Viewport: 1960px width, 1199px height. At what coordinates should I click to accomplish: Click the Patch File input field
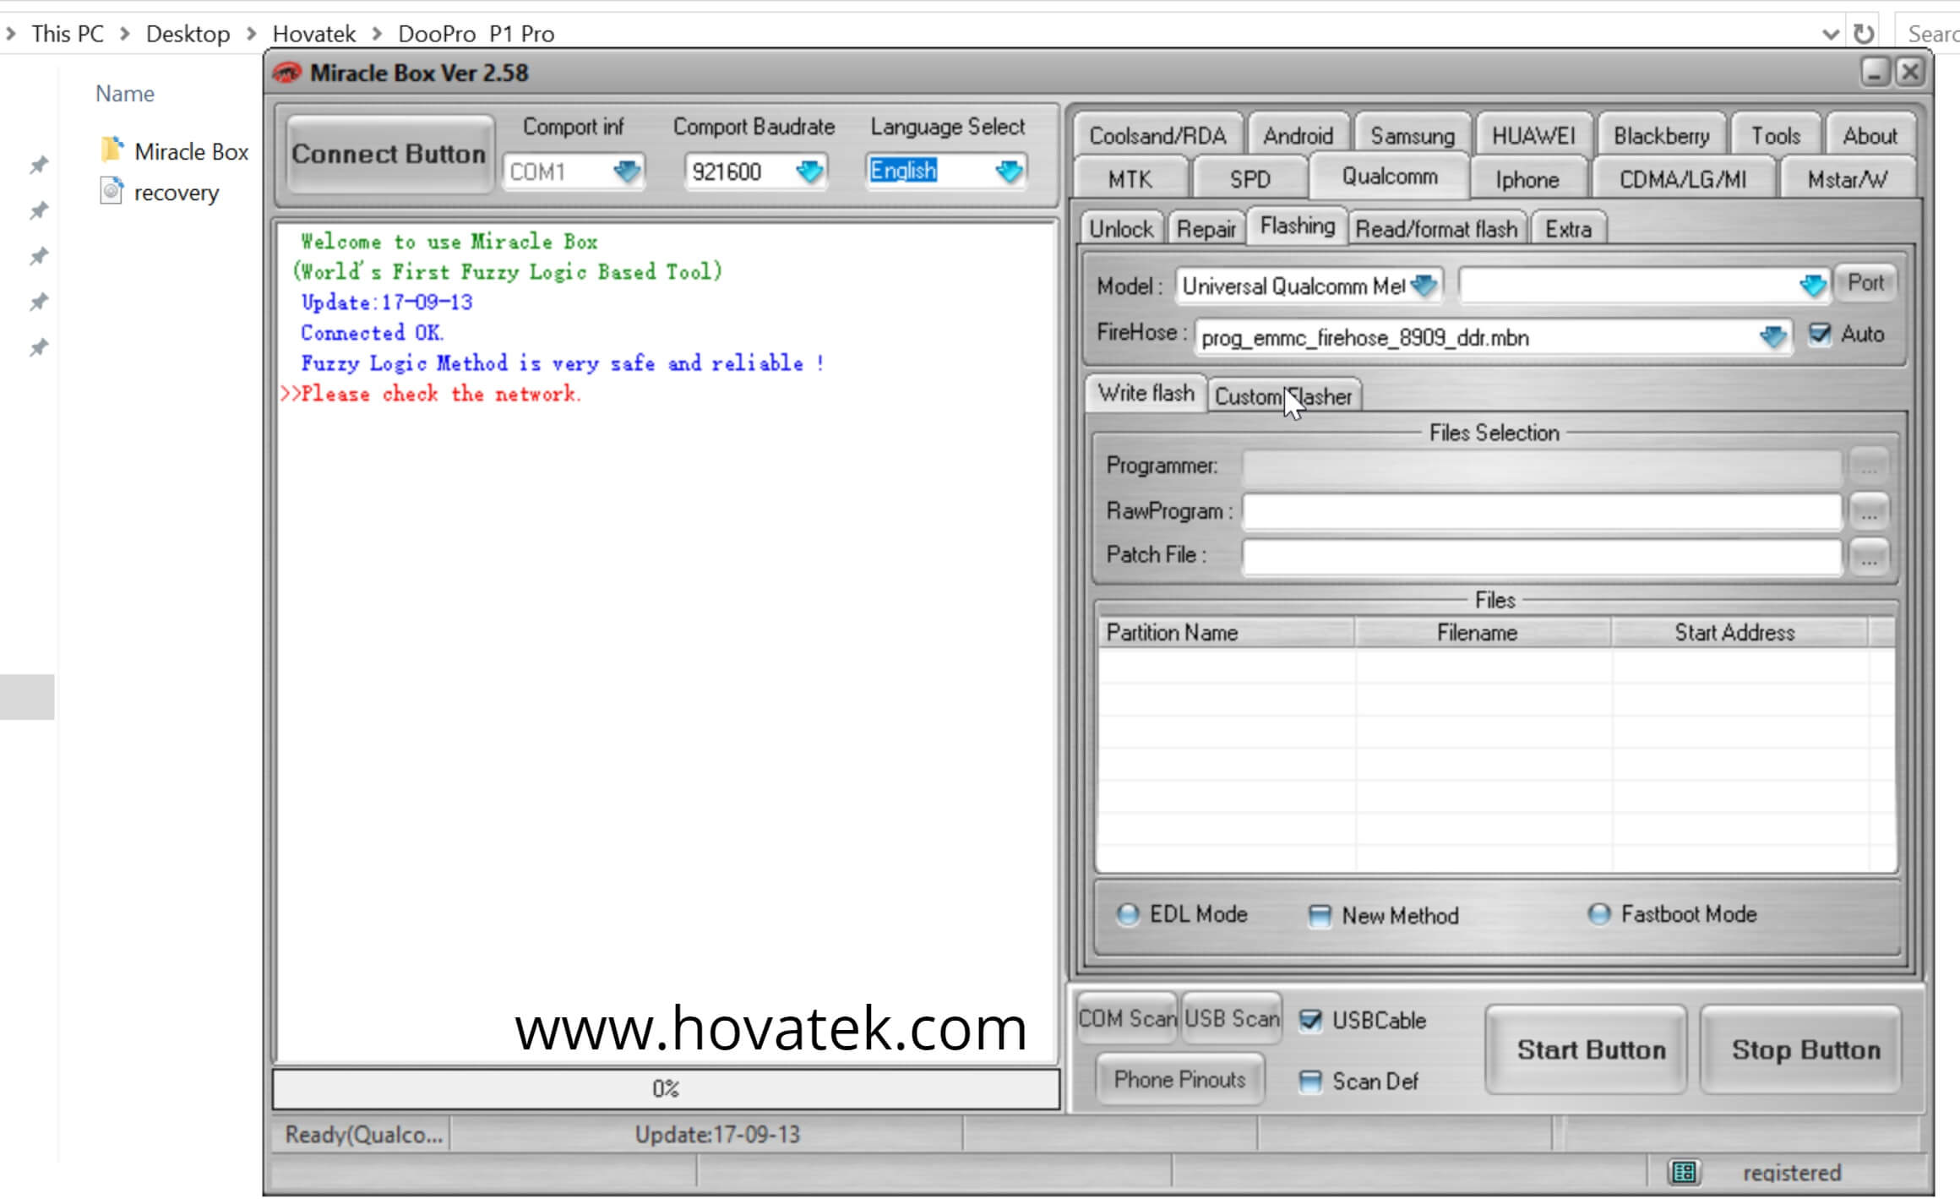pos(1541,557)
